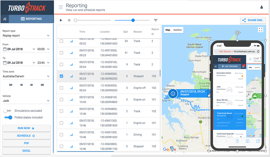Step forward with fast-forward button

32,85
